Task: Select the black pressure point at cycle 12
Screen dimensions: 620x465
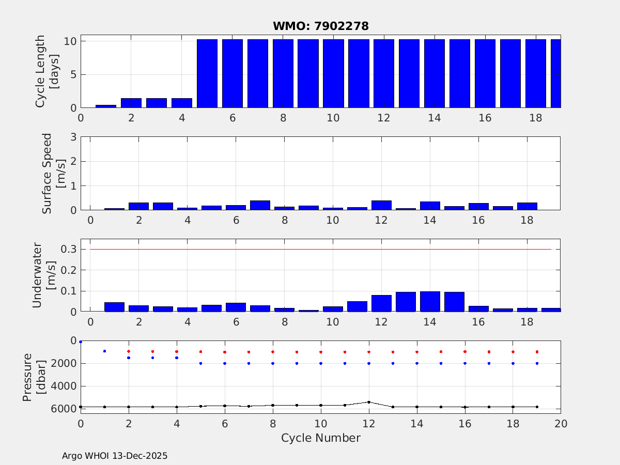Action: (x=369, y=402)
